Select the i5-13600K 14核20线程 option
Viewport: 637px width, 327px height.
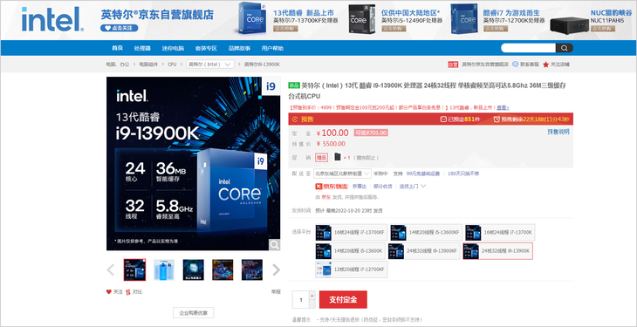pyautogui.click(x=351, y=251)
